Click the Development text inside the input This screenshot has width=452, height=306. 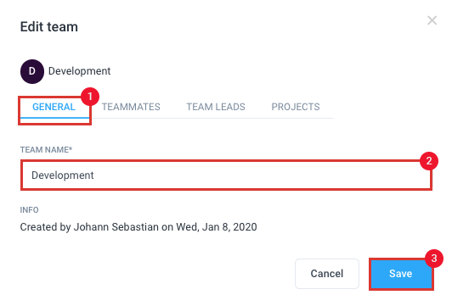tap(63, 175)
